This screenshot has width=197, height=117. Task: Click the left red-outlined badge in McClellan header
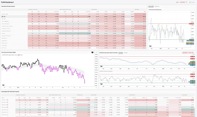[x=185, y=53]
